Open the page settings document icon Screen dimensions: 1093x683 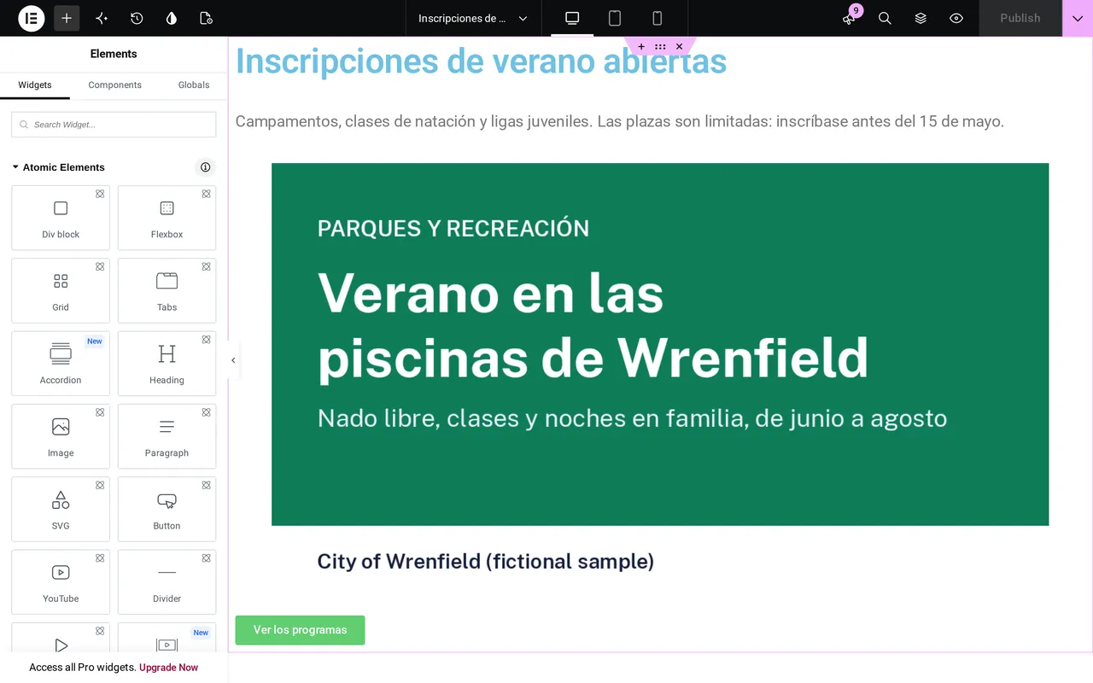[x=206, y=18]
